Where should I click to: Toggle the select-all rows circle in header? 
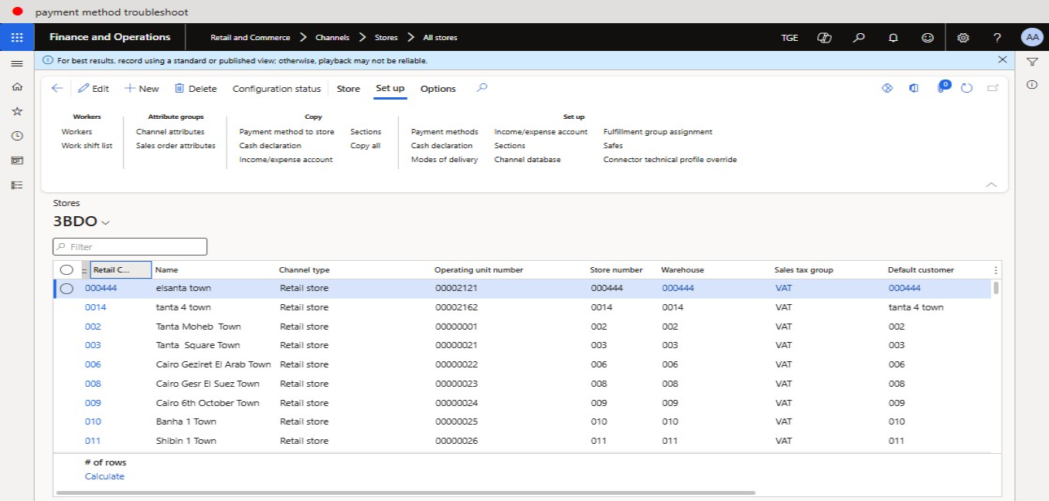[x=67, y=270]
